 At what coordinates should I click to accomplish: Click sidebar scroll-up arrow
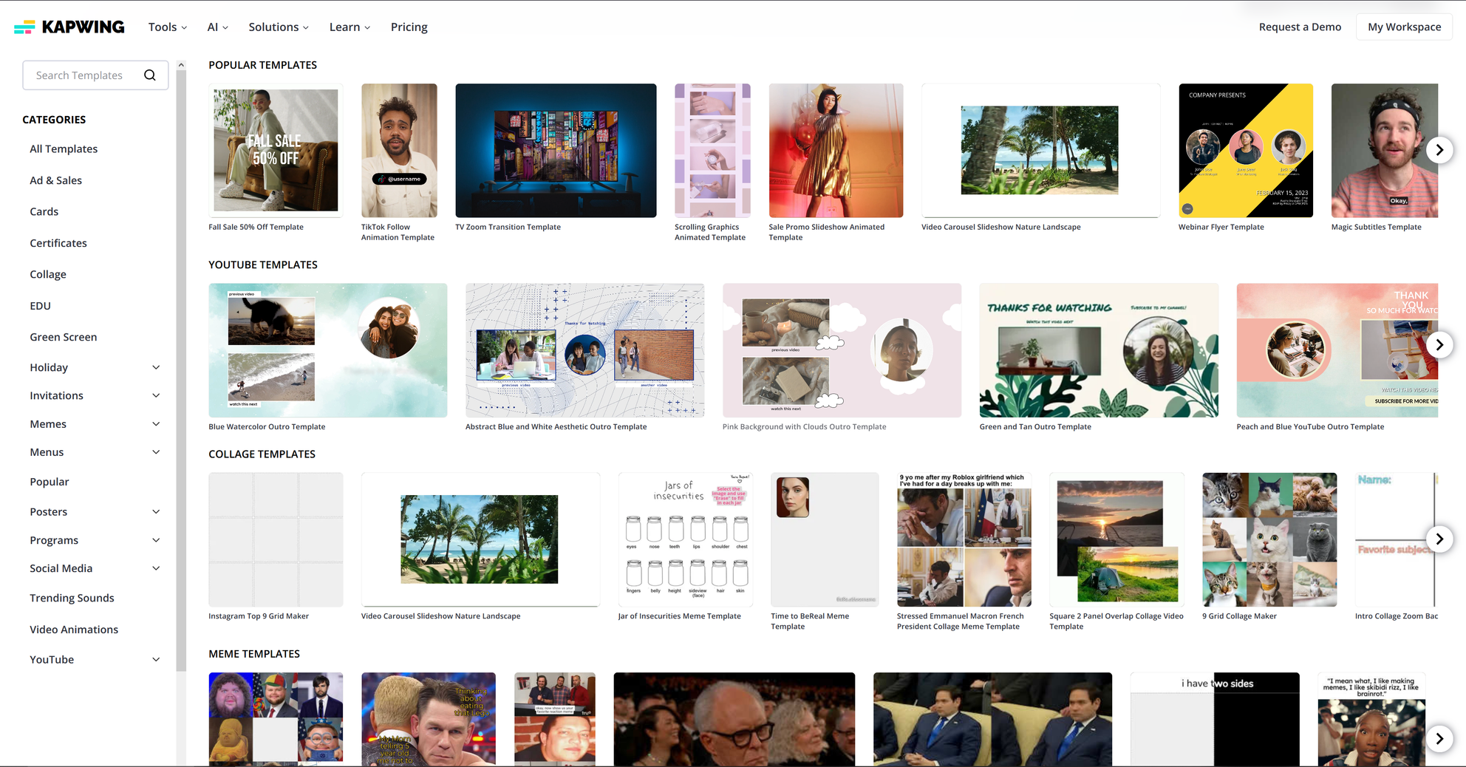181,66
